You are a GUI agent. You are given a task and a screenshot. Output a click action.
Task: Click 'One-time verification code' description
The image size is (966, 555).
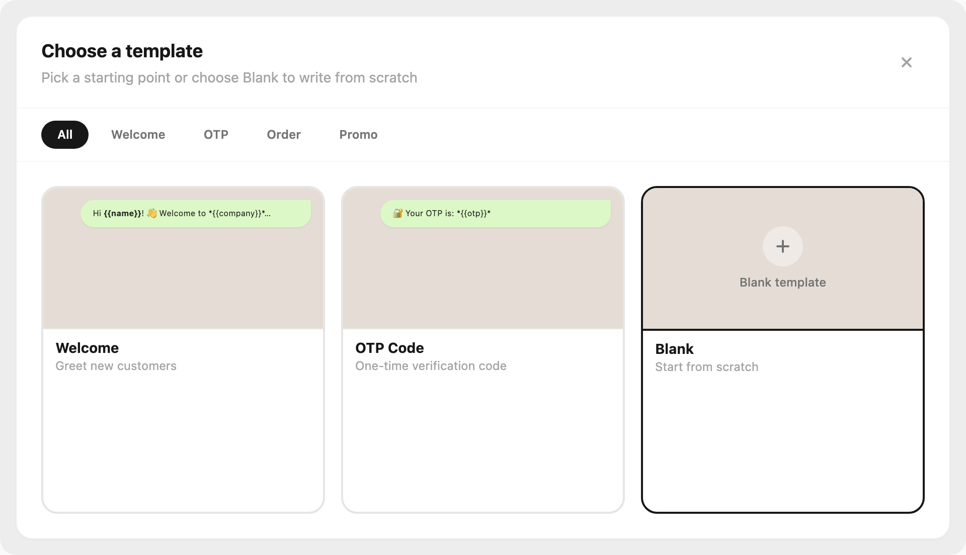tap(431, 366)
